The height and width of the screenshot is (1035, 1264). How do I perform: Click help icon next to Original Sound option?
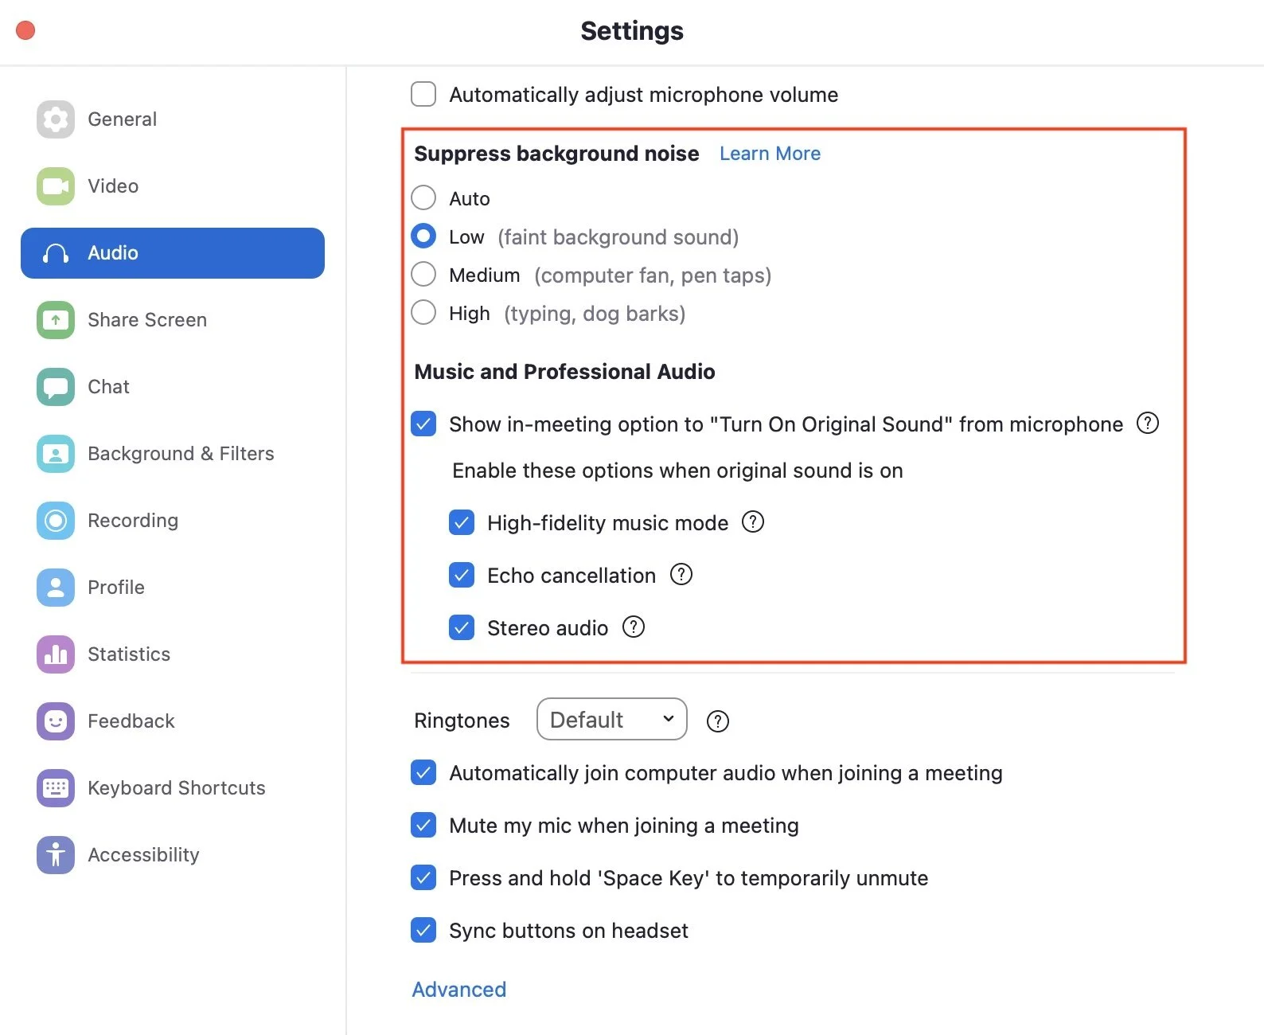(1148, 423)
